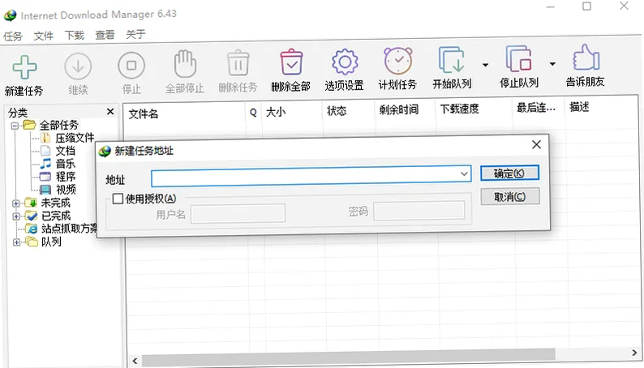Sort by 状态 column header
Screen dimensions: 644x368
click(337, 111)
